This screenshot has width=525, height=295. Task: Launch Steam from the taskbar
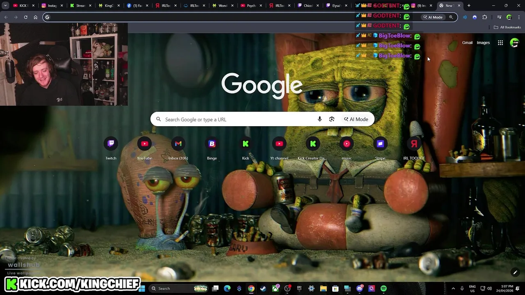[x=263, y=288]
